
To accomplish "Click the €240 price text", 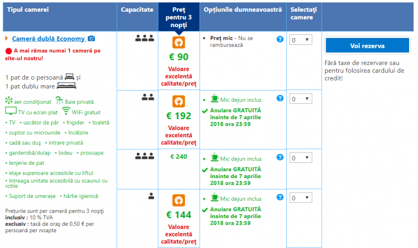I will (179, 156).
